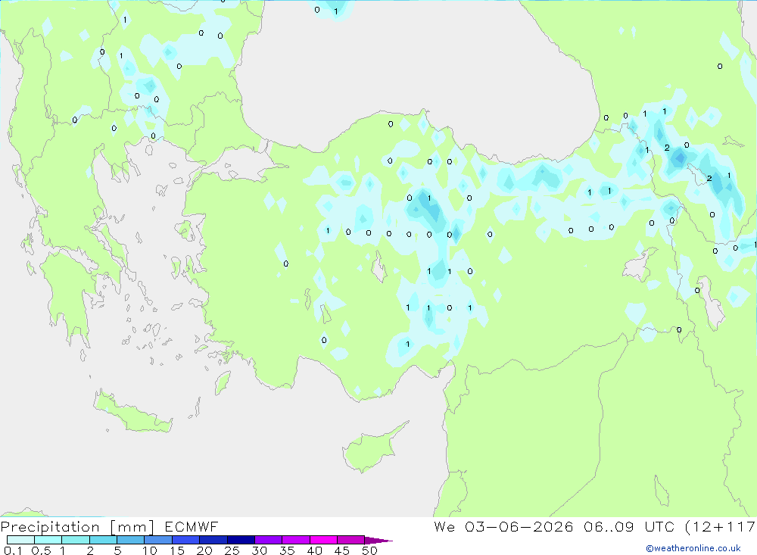Click the date '03-06-2026' in the footer
Screen dimensions: 757x555
pyautogui.click(x=519, y=527)
